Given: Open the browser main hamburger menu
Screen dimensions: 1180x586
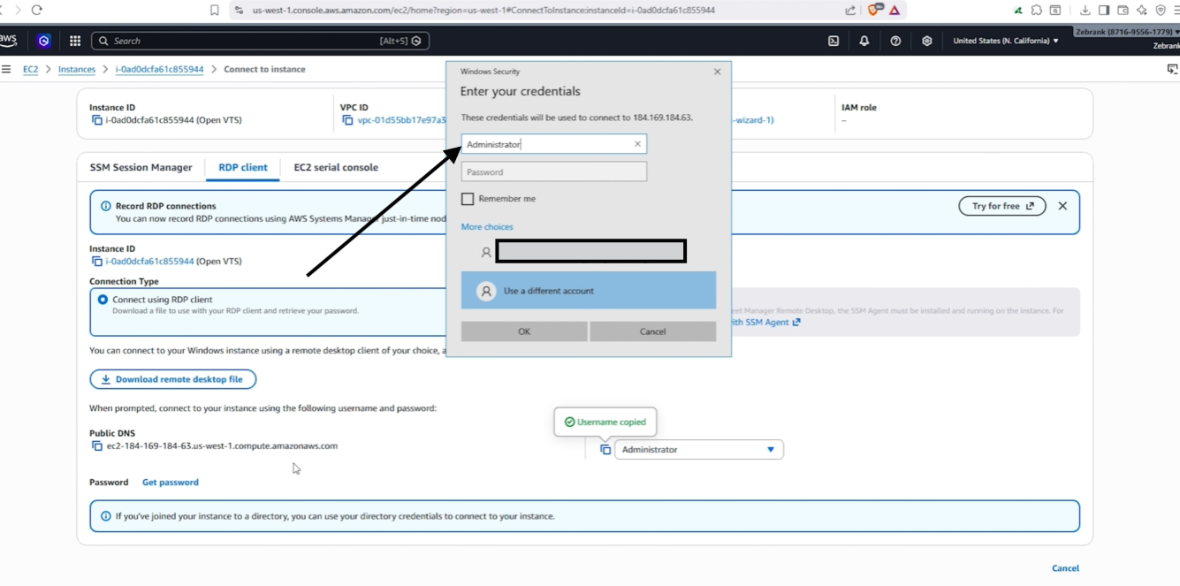Looking at the screenshot, I should pyautogui.click(x=1176, y=10).
